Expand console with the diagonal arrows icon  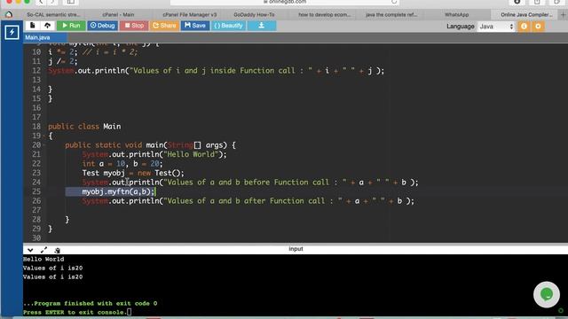43,250
